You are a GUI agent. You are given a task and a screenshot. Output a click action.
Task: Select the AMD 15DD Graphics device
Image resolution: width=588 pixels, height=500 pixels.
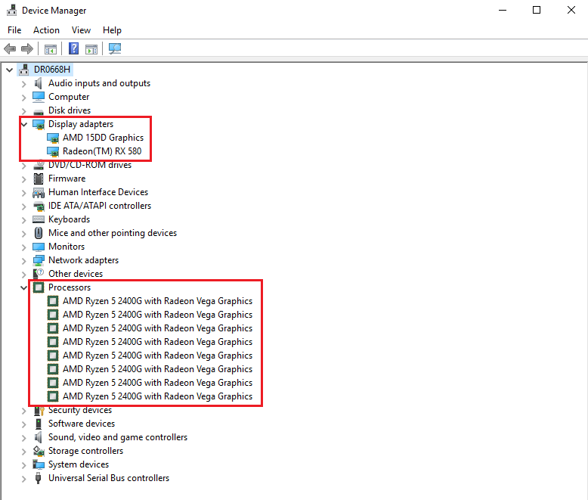(x=103, y=138)
